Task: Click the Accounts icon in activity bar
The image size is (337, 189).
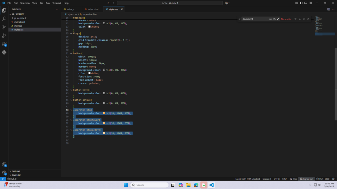Action: click(4, 164)
